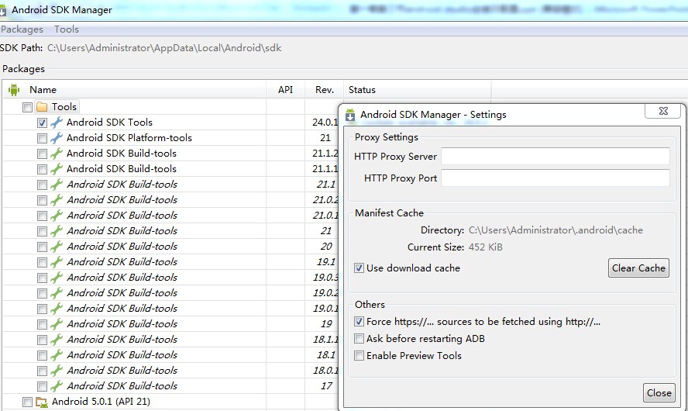Check Build-tools rev 19 checkbox
Viewport: 688px width, 411px height.
(x=42, y=324)
